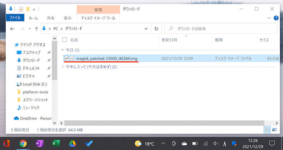This screenshot has width=283, height=150.
Task: Click the back navigation arrow
Action: (13, 29)
